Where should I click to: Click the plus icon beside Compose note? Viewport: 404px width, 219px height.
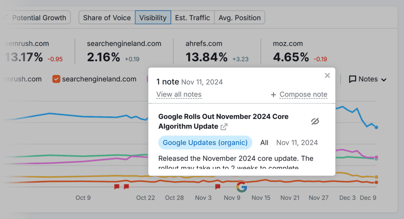click(273, 95)
